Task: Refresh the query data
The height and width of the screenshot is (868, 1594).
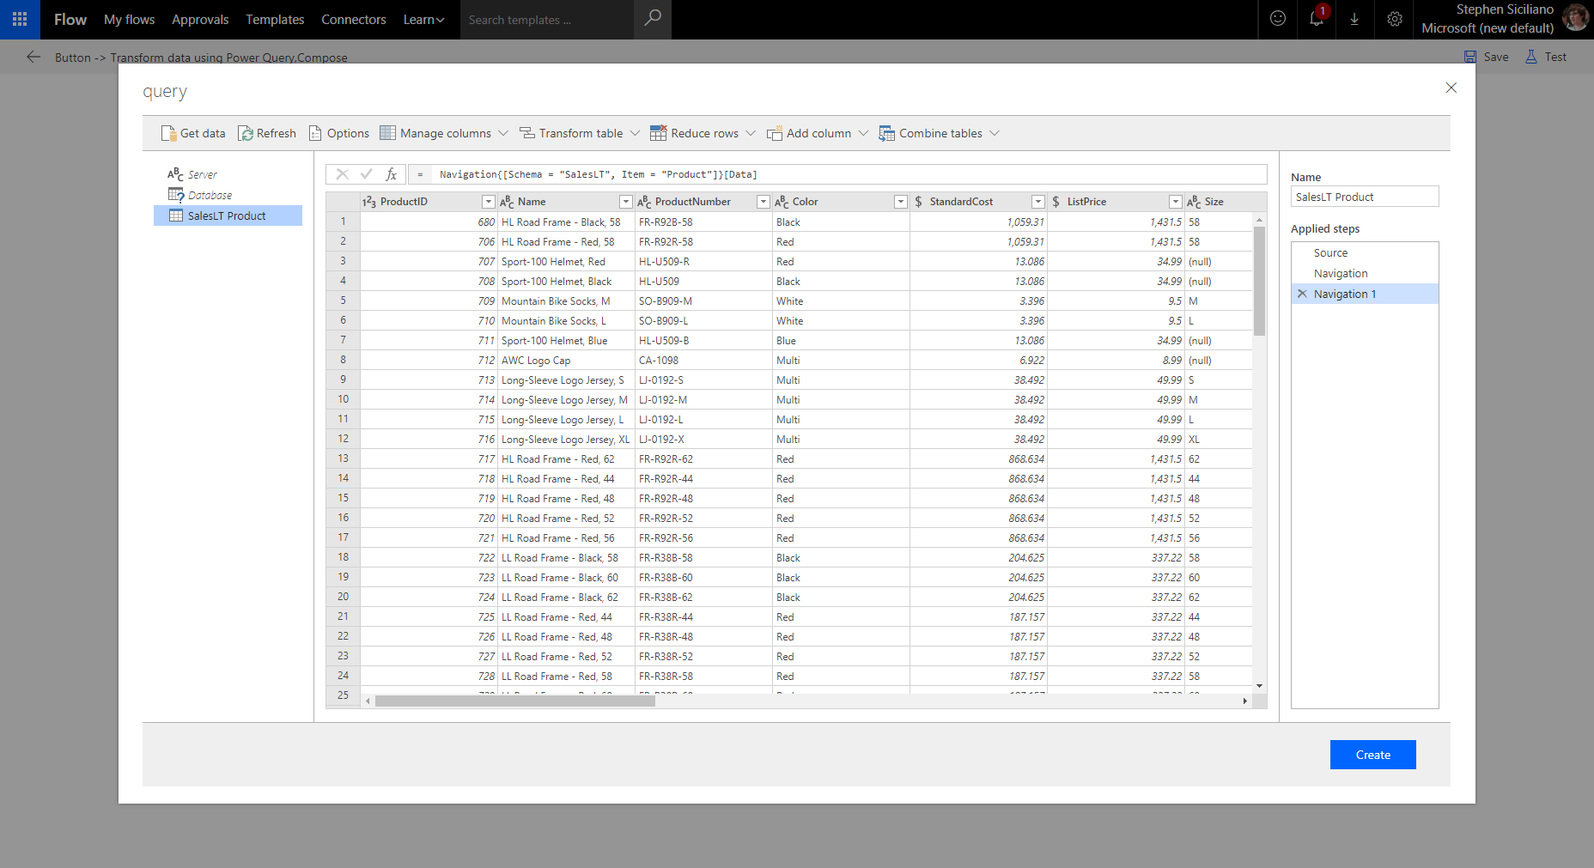Action: [267, 133]
